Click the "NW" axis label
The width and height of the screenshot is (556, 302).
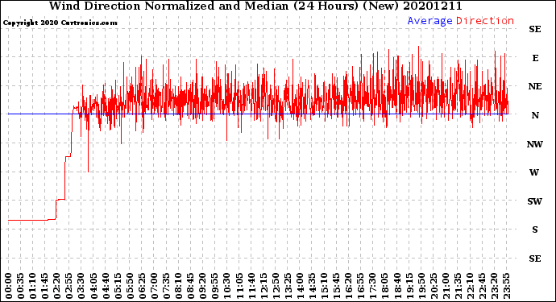coord(535,144)
